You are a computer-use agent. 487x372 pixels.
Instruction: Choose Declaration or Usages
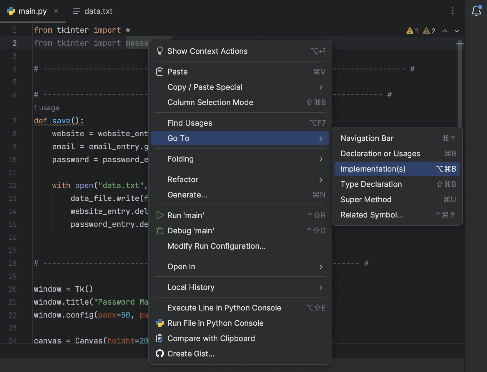click(397, 153)
